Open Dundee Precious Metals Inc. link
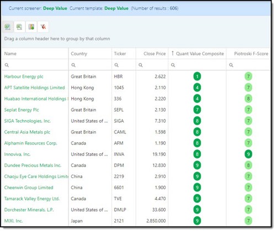The height and width of the screenshot is (231, 276). coord(33,165)
